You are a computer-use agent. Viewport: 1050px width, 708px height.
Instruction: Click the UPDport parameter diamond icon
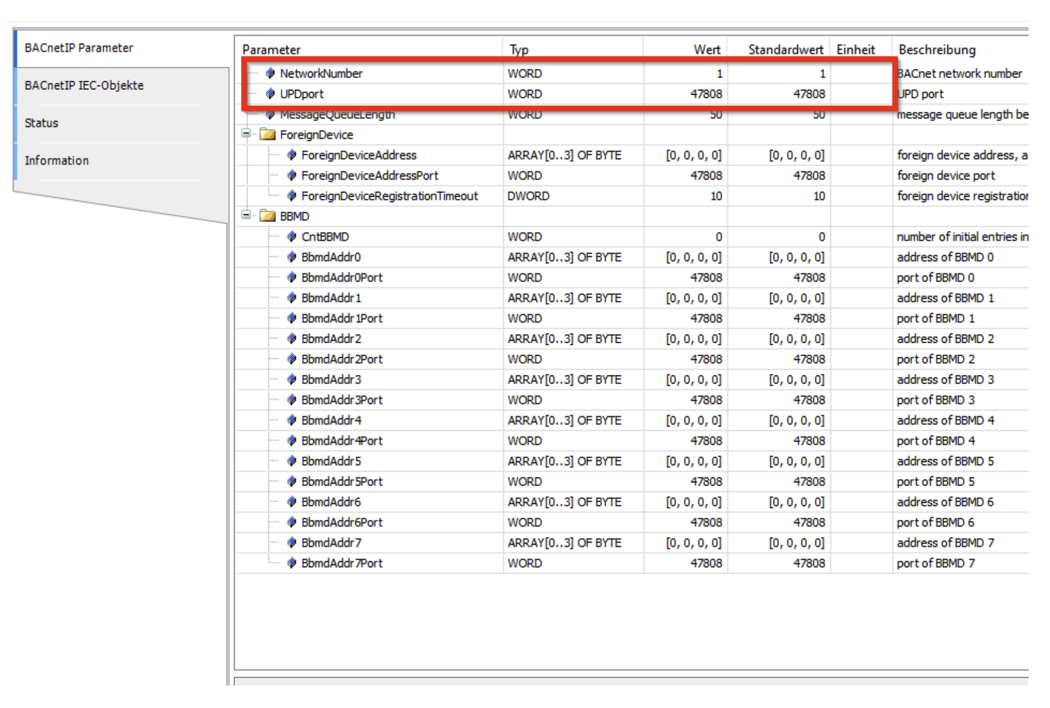[271, 94]
